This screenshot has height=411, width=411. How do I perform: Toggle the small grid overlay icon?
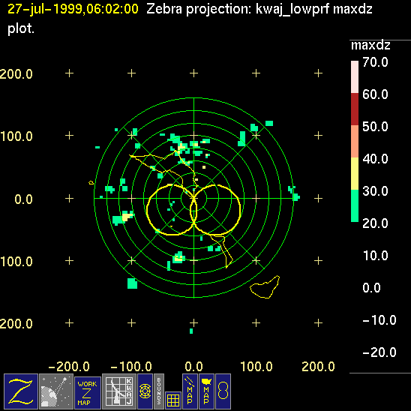click(x=173, y=400)
